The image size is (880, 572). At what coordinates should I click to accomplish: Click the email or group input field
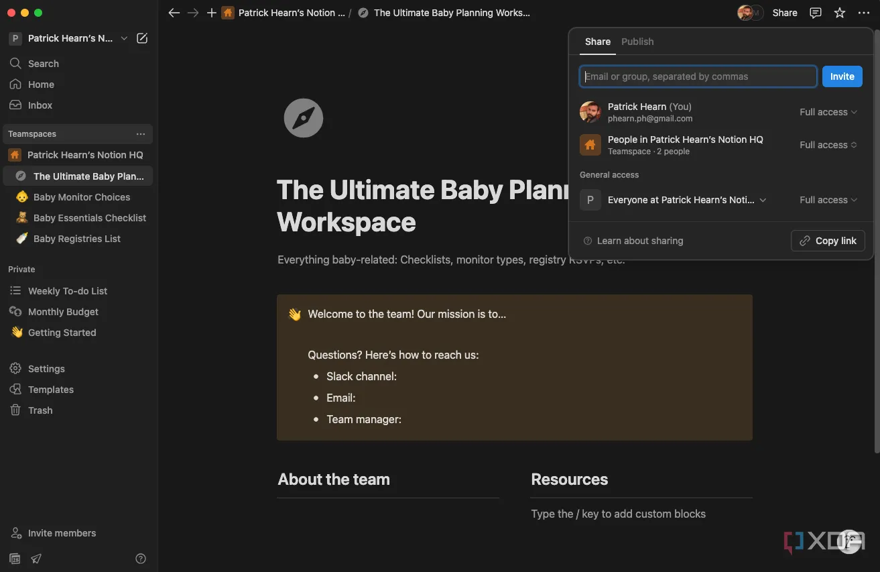coord(698,76)
